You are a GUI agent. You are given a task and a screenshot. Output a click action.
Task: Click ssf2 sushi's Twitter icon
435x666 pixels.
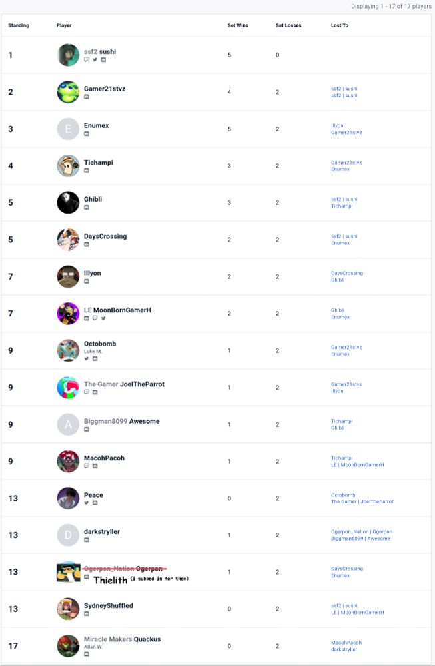(95, 60)
